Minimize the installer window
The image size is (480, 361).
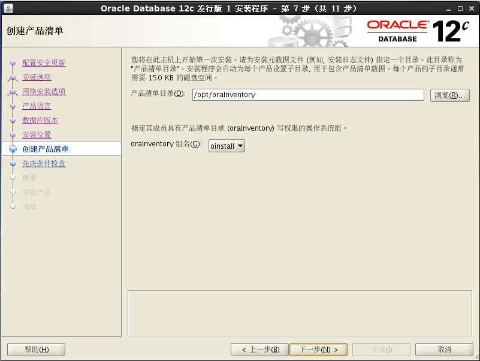pos(449,8)
